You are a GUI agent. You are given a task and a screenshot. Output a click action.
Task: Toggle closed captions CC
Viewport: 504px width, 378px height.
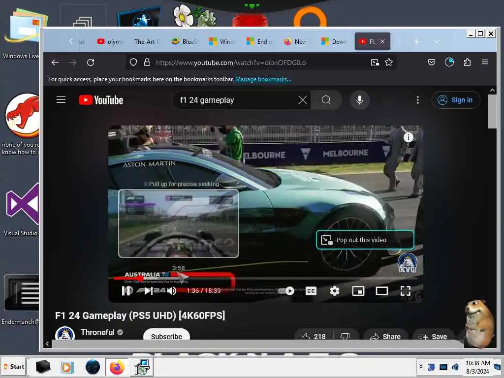(x=311, y=291)
